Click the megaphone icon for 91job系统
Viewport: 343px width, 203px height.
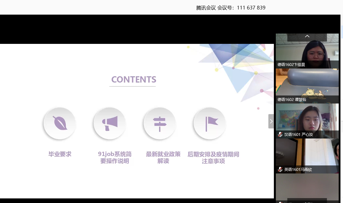tap(110, 123)
